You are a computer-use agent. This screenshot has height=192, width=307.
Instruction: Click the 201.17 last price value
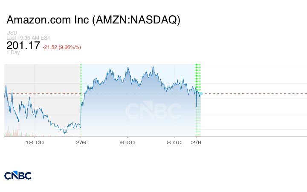23,45
